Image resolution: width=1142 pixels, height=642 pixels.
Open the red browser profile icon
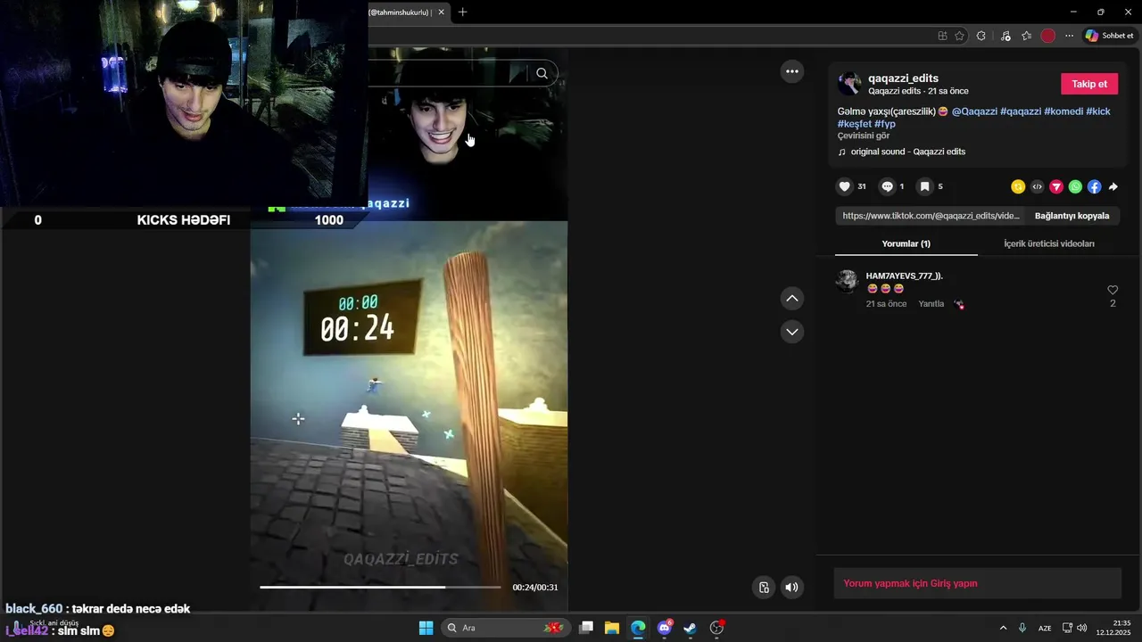point(1048,36)
